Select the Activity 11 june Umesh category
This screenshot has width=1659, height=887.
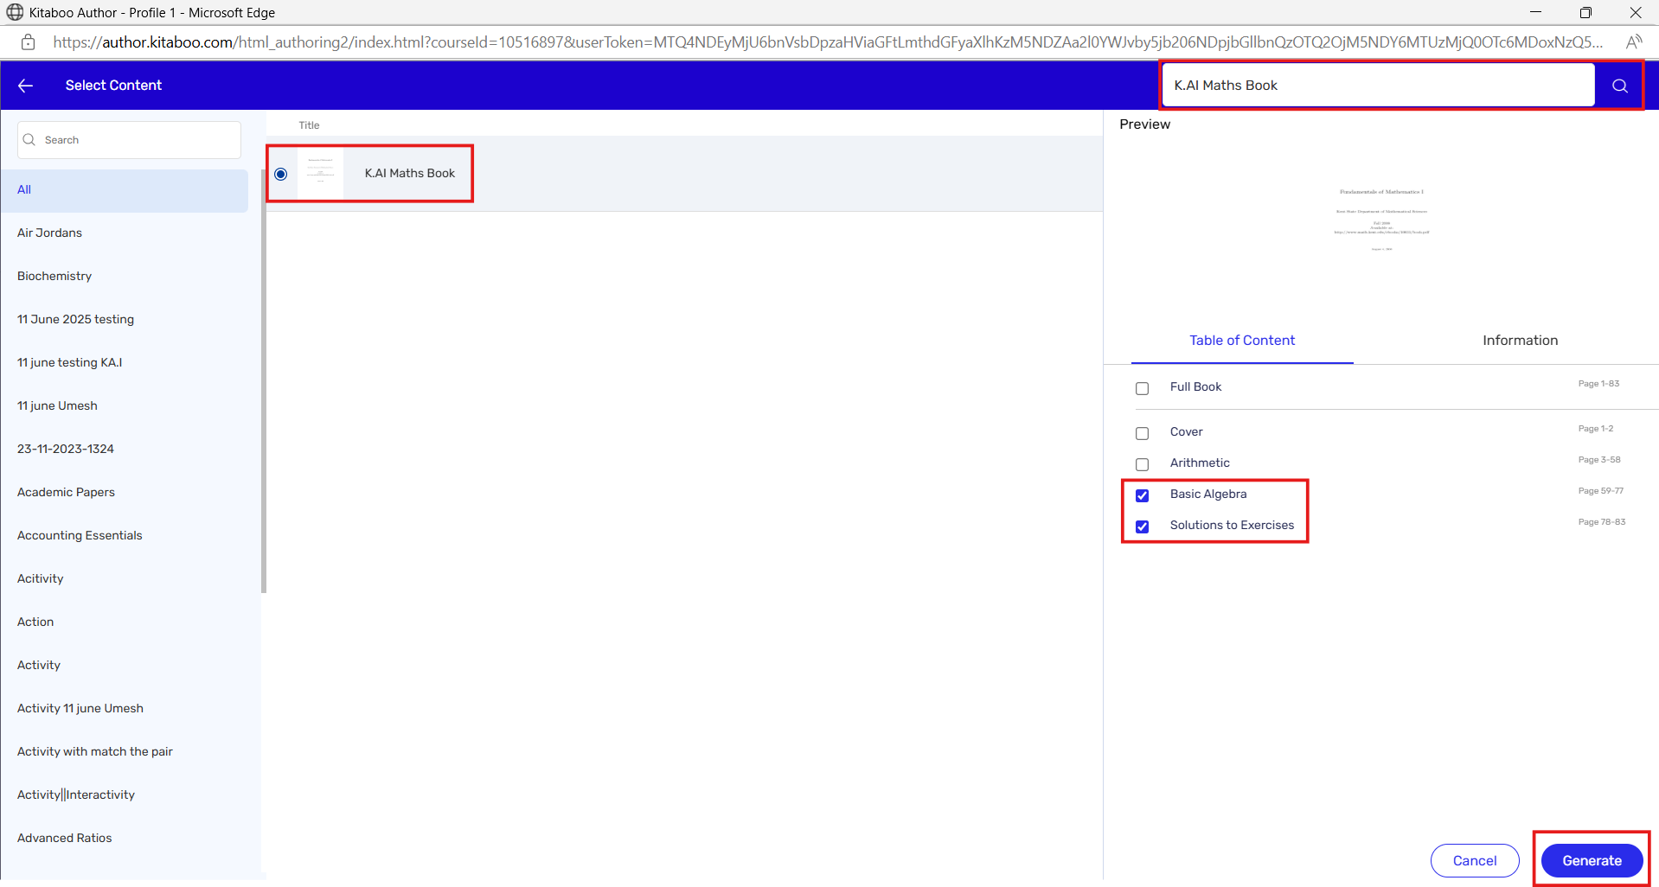click(125, 708)
